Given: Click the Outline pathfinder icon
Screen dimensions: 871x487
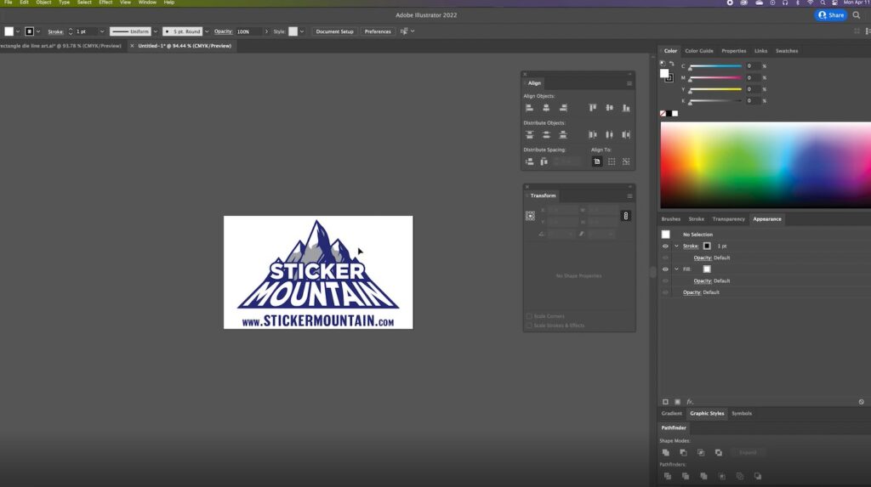Looking at the screenshot, I should (740, 476).
